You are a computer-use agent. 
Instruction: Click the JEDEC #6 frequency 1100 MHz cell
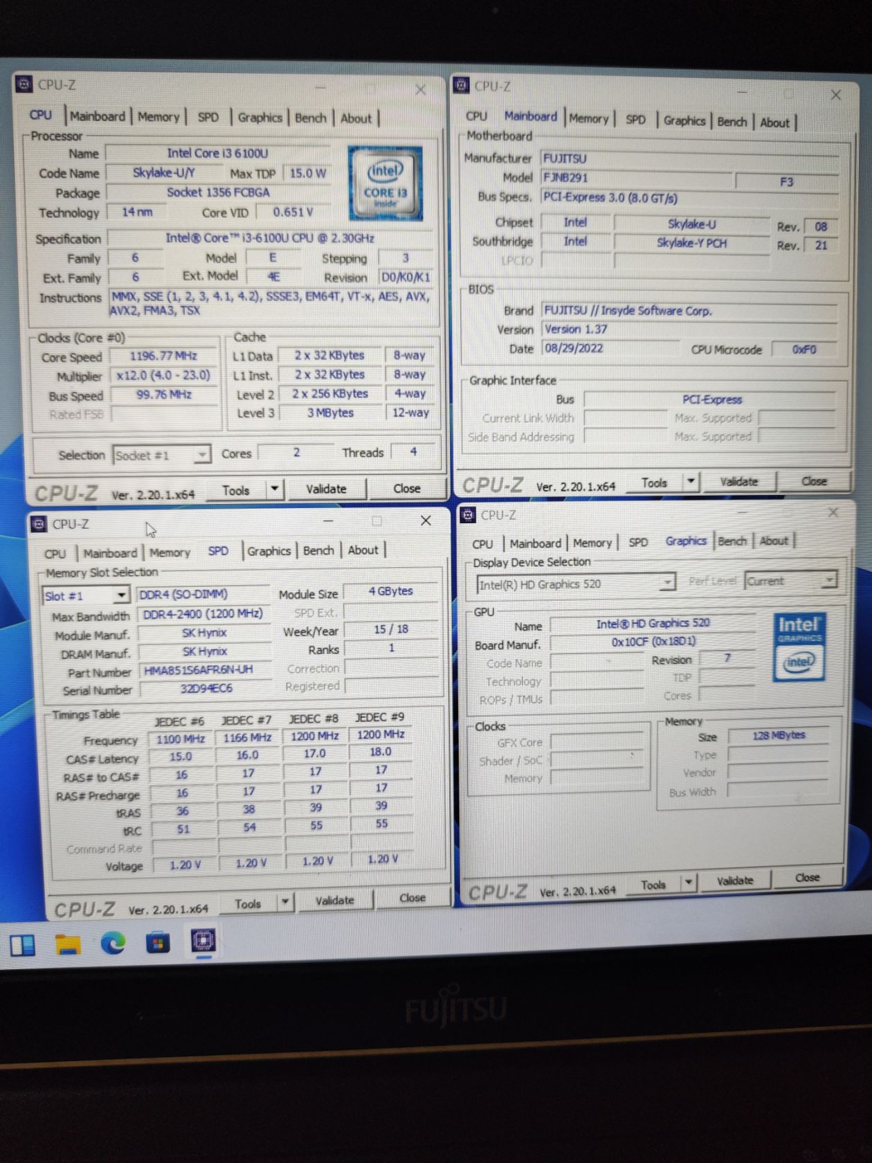pyautogui.click(x=181, y=739)
